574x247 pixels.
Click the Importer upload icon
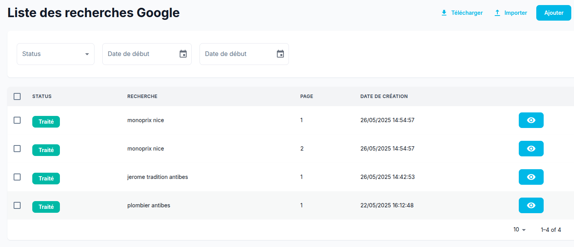tap(497, 13)
